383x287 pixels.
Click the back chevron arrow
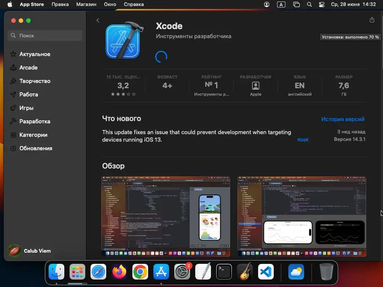click(x=98, y=21)
